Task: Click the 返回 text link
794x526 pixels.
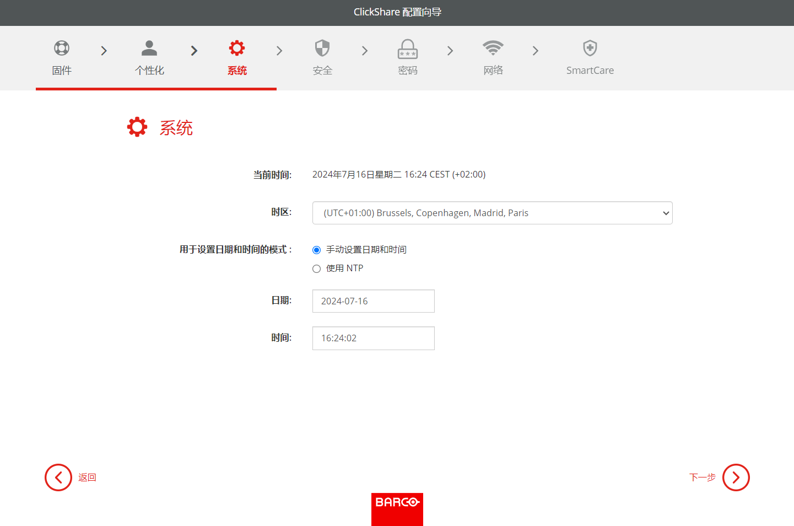Action: [x=87, y=477]
